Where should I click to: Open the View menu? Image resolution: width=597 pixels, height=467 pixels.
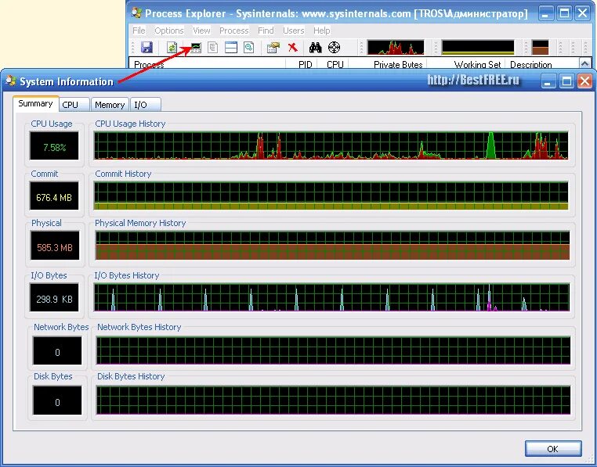point(201,31)
